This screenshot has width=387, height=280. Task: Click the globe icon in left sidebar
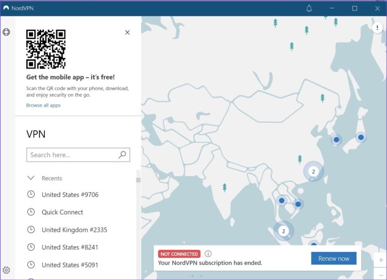(x=7, y=32)
